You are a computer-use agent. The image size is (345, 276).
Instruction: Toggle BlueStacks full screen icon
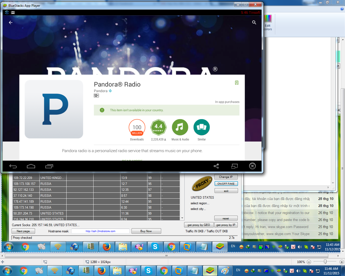(x=234, y=166)
